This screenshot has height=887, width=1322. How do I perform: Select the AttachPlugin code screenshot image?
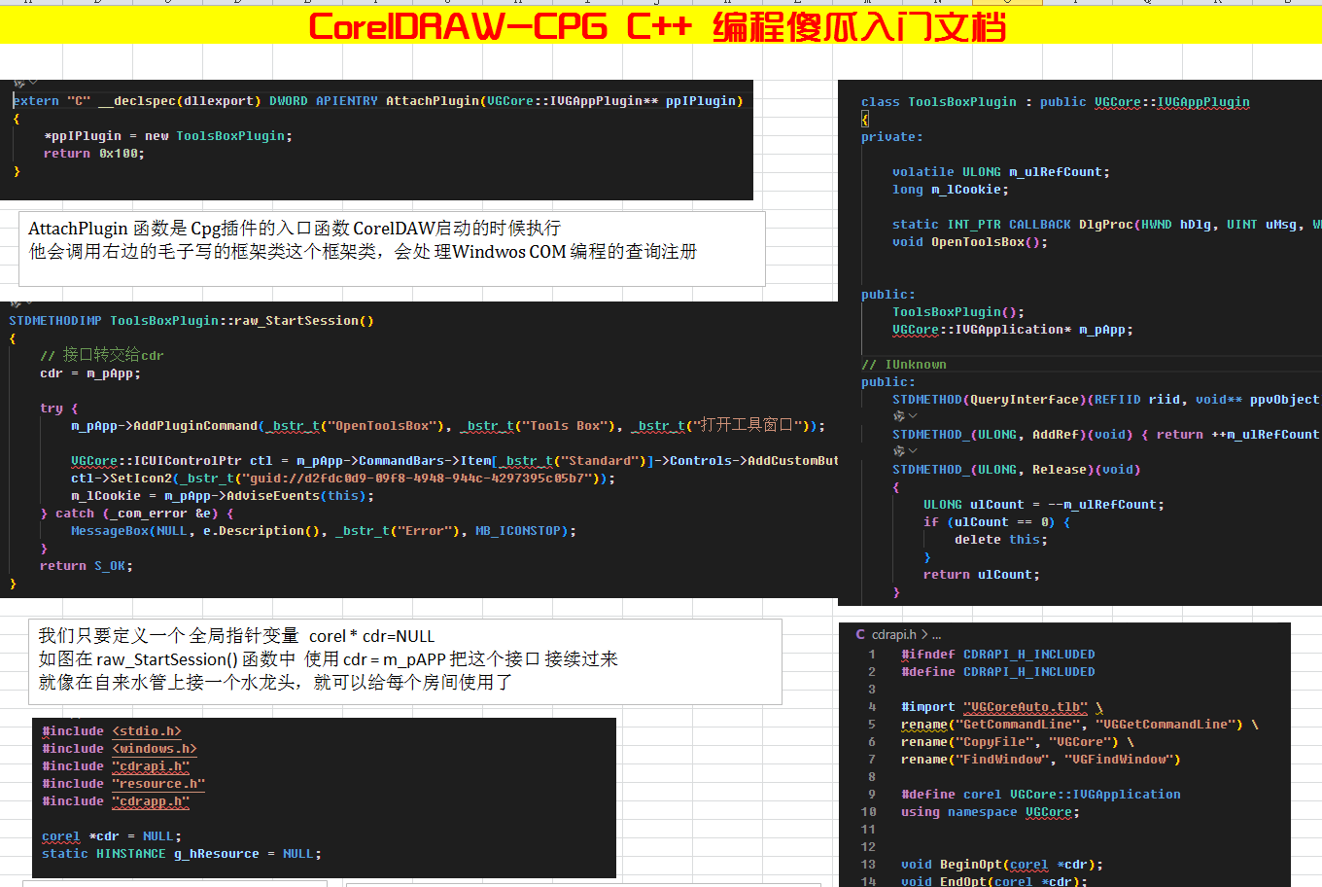[376, 141]
